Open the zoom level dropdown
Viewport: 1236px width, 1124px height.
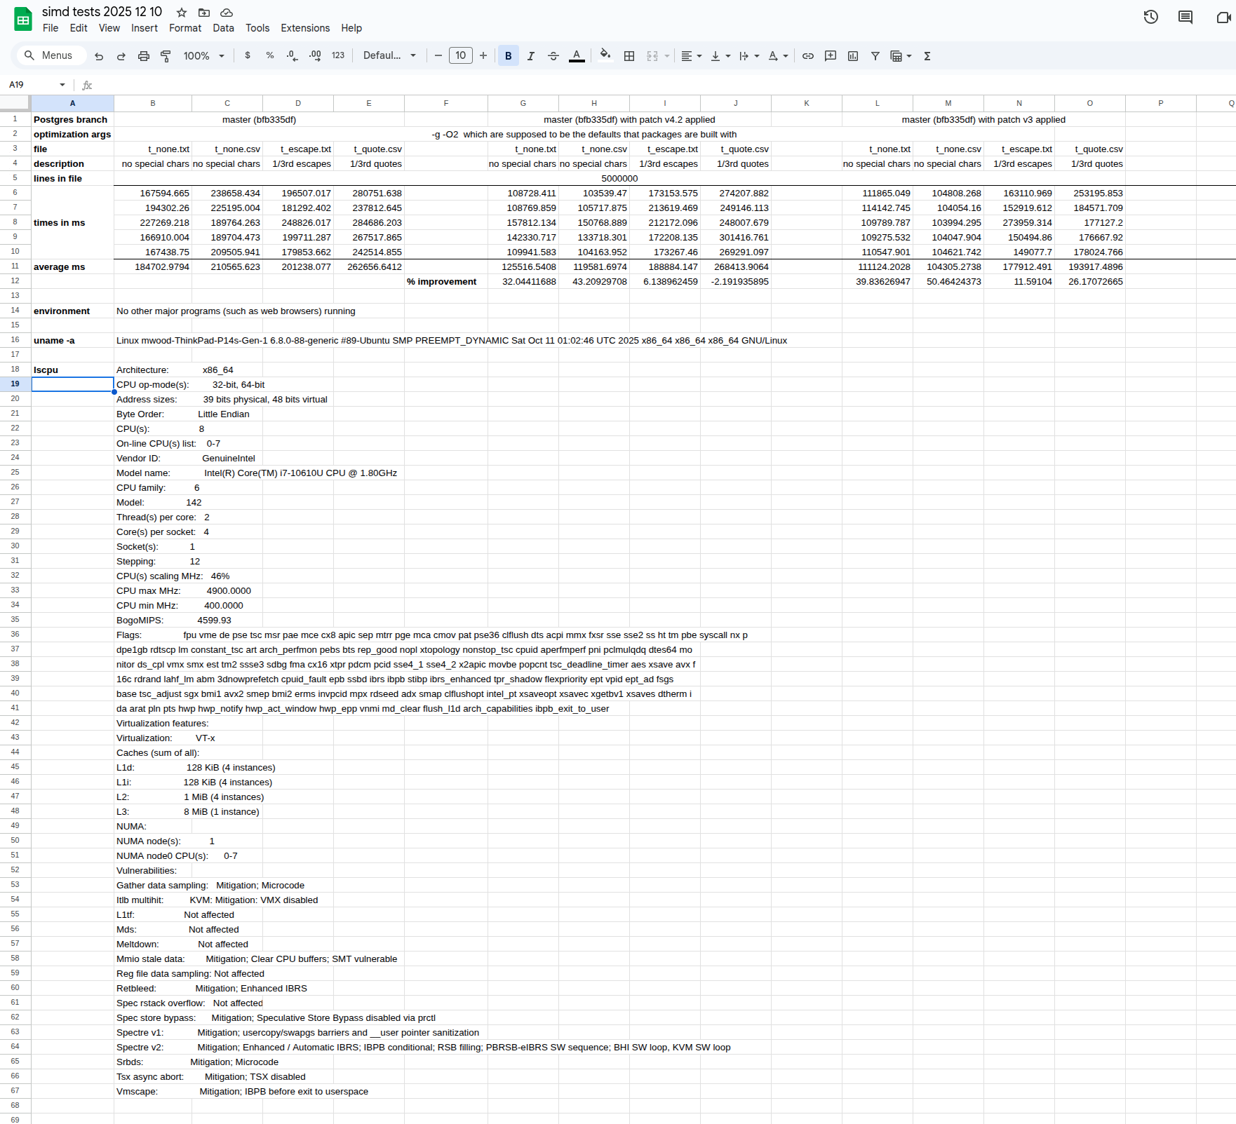[x=203, y=55]
